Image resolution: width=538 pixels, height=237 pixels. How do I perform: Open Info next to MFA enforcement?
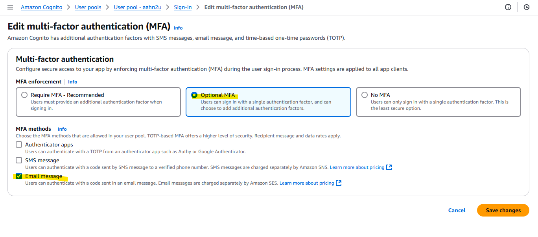pos(72,81)
